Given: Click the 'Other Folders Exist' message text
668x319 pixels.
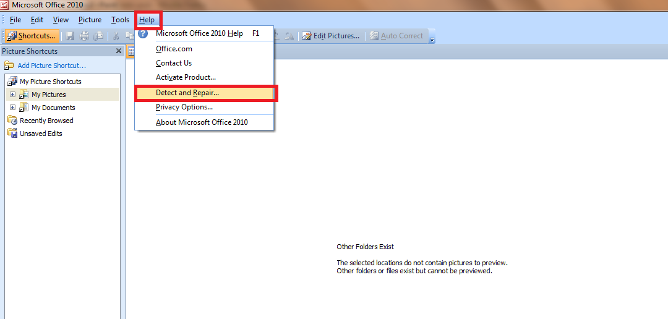Looking at the screenshot, I should click(365, 247).
